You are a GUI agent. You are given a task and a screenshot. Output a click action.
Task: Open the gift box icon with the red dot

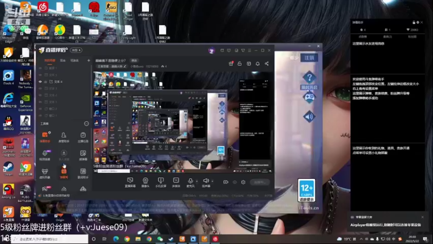coord(231,63)
